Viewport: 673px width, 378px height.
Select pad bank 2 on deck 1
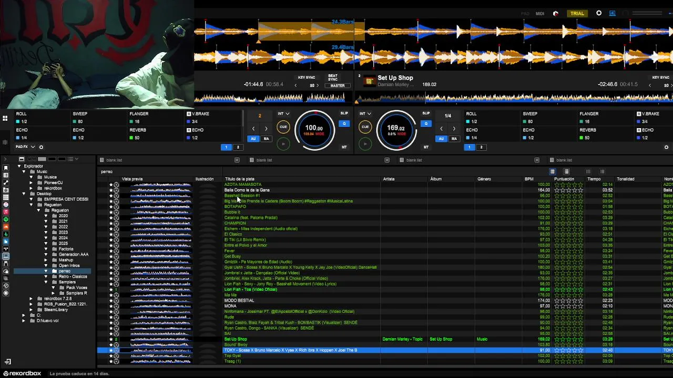[238, 147]
